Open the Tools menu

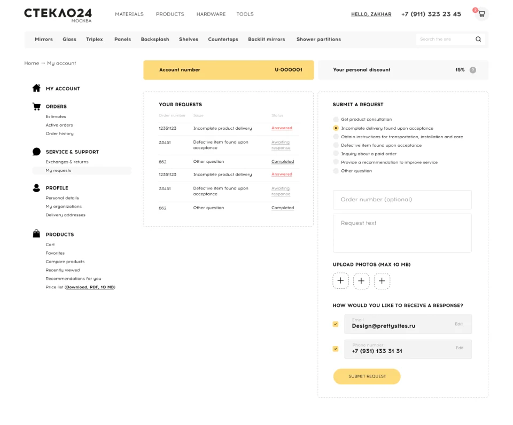[x=245, y=14]
